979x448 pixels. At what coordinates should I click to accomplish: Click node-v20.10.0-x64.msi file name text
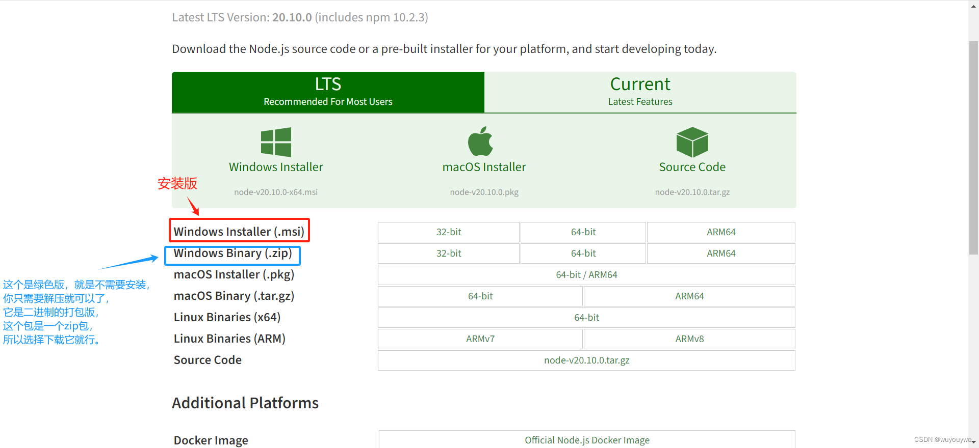276,192
